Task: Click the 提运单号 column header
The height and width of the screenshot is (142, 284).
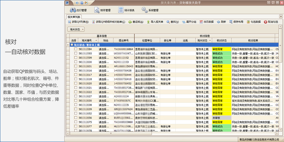Action: [x=124, y=40]
